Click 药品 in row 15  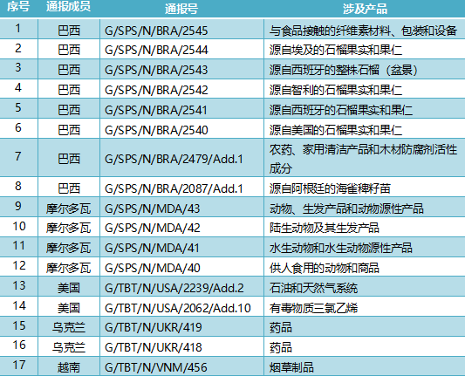(281, 328)
